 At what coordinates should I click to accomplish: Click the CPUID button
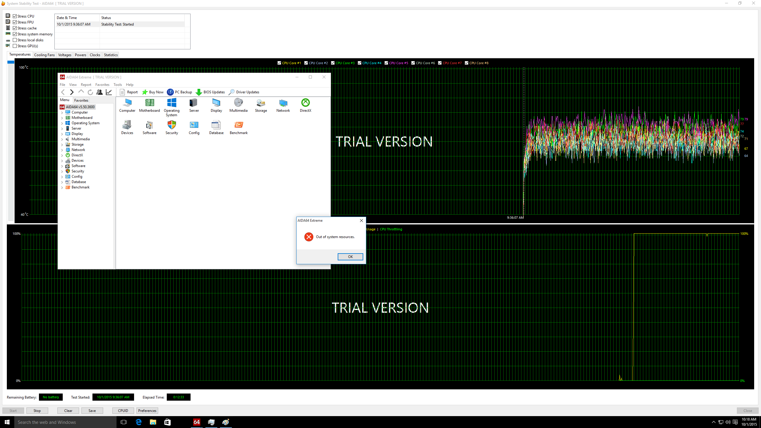tap(123, 411)
